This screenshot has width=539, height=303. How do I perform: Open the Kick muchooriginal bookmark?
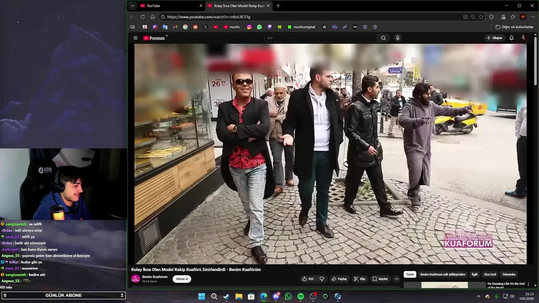301,27
